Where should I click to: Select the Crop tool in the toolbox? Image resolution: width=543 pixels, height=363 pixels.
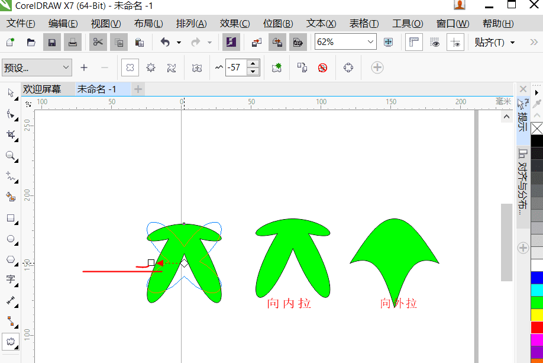tap(11, 134)
